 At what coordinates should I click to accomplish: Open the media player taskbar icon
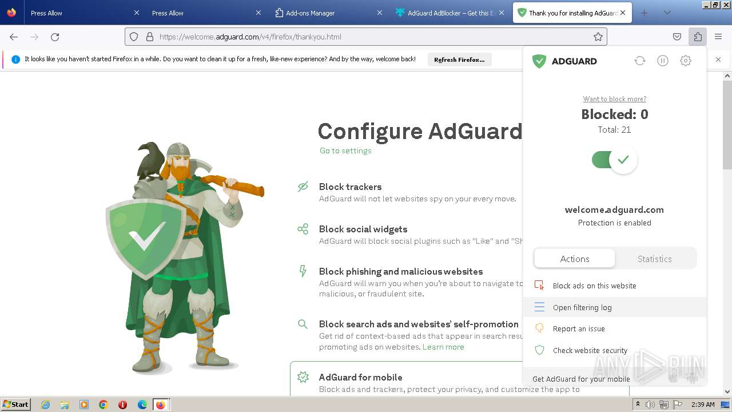pos(84,405)
